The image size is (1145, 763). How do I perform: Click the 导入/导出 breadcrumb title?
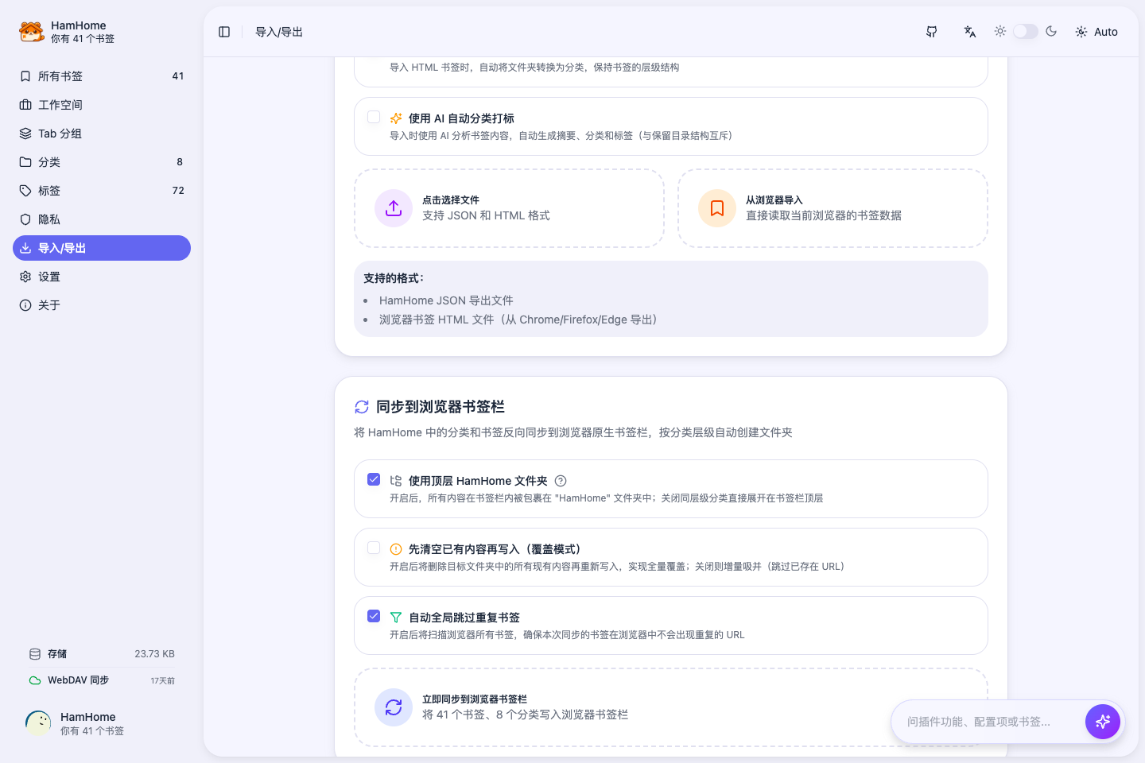pos(279,32)
